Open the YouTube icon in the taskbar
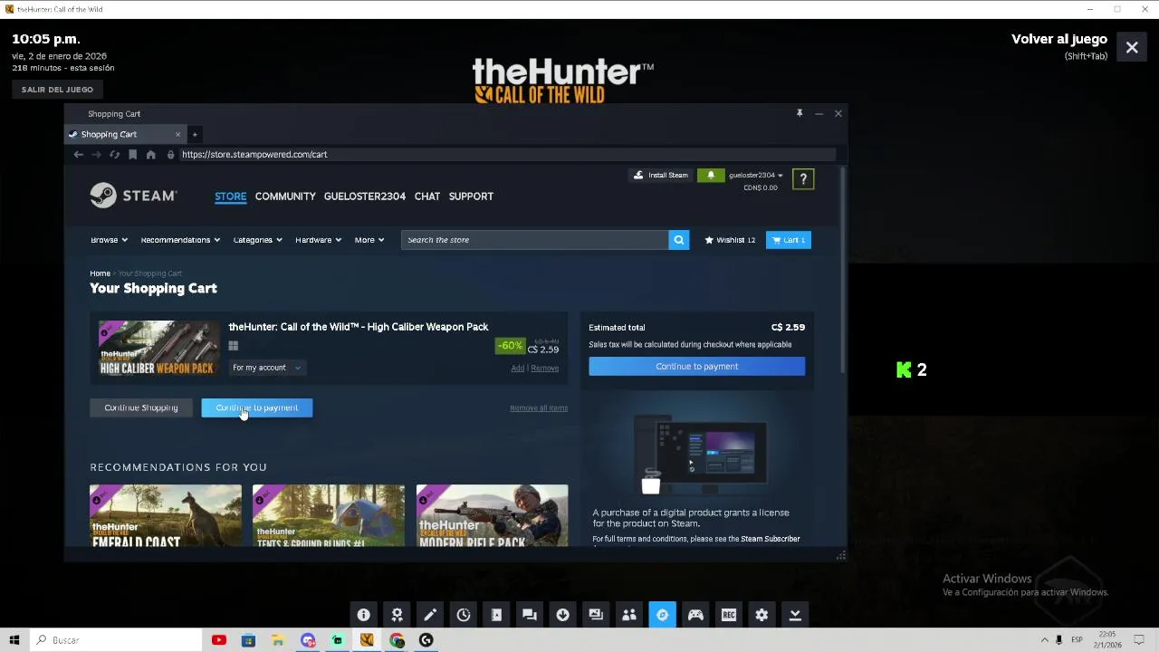Image resolution: width=1159 pixels, height=652 pixels. (x=218, y=640)
